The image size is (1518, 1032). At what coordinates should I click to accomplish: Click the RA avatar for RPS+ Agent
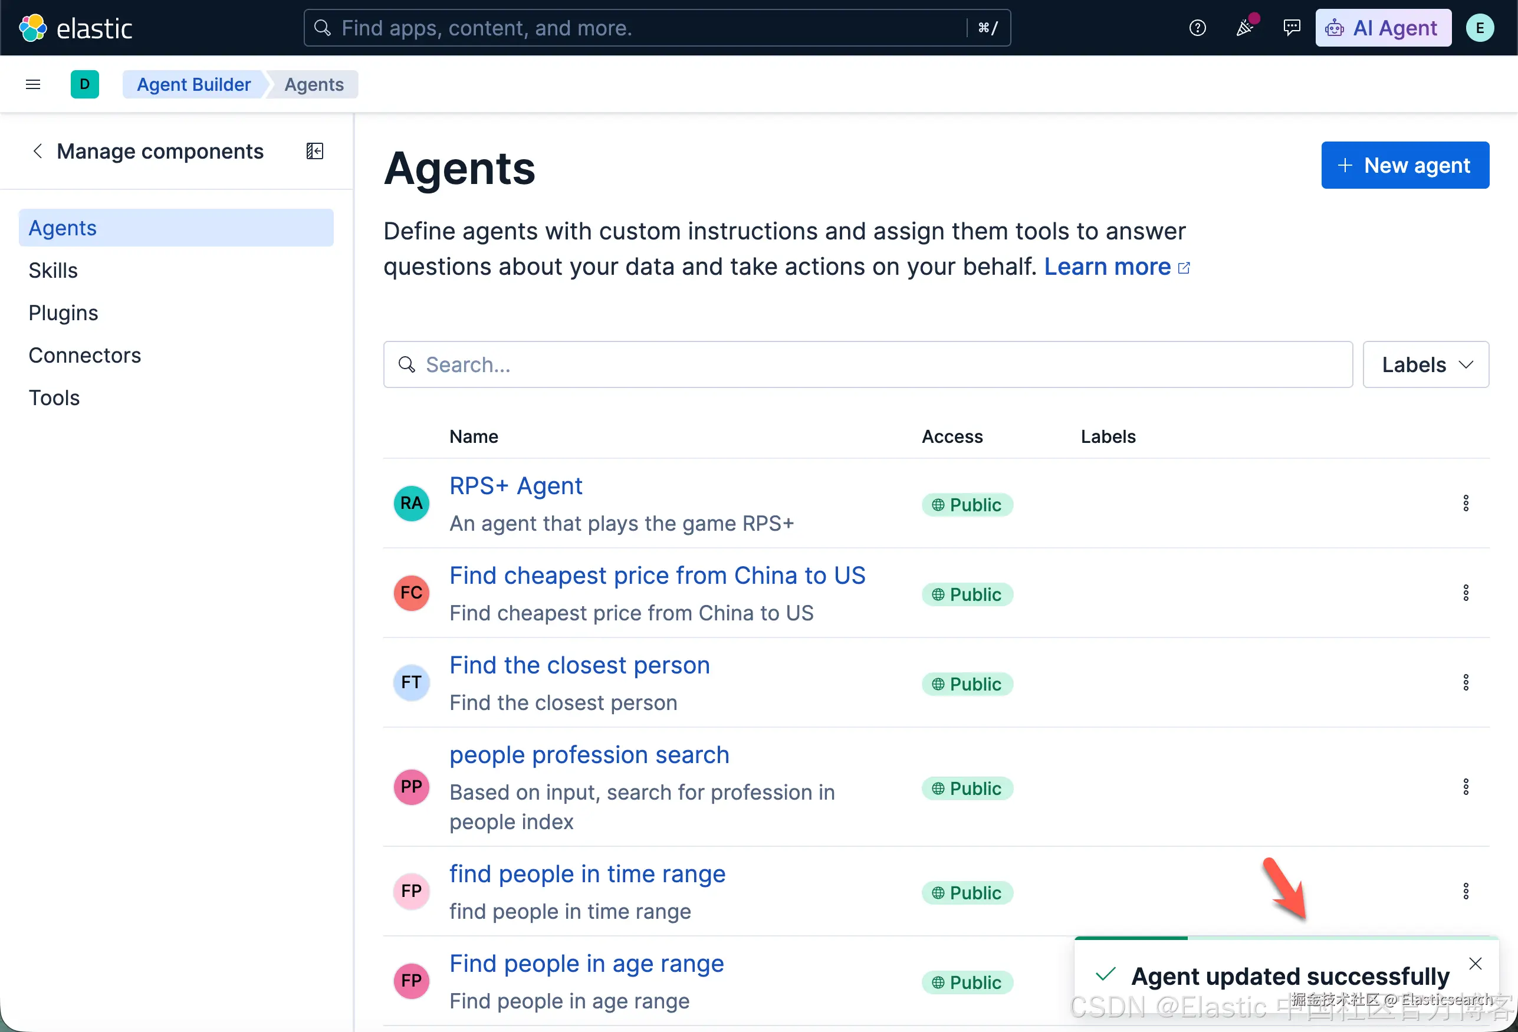click(x=412, y=503)
